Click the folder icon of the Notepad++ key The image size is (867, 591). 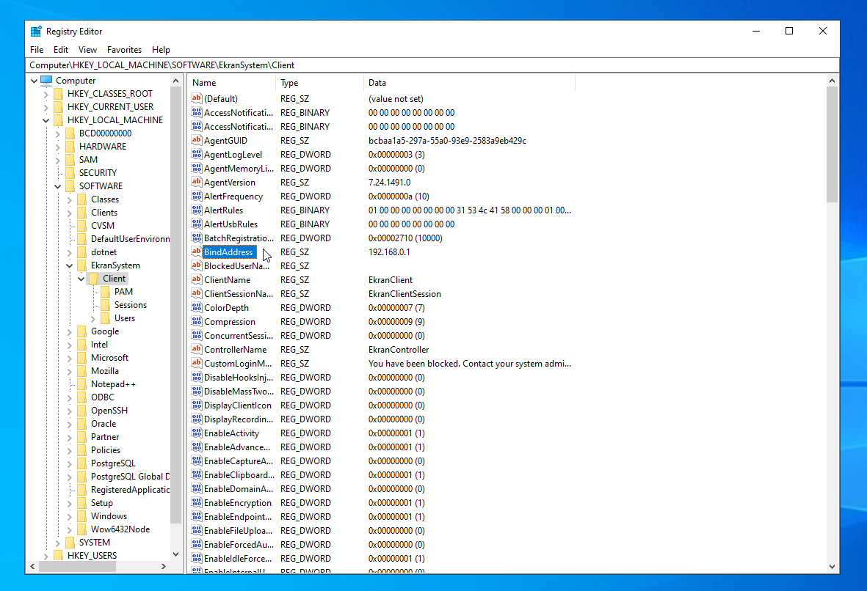pyautogui.click(x=81, y=384)
